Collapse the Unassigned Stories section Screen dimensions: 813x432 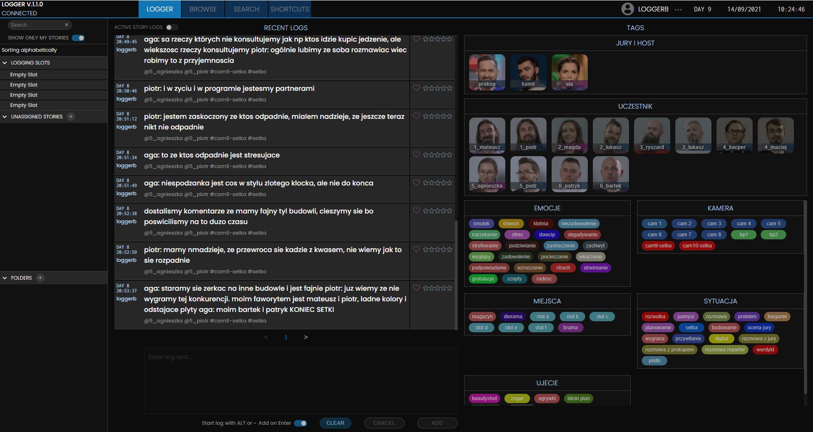pos(5,117)
